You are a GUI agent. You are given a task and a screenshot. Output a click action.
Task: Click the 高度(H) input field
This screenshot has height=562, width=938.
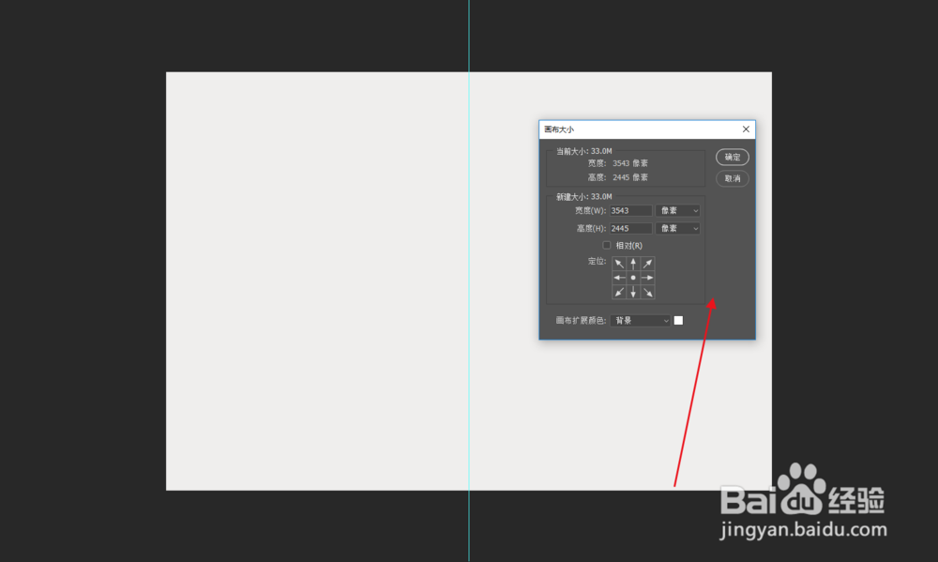pyautogui.click(x=631, y=229)
